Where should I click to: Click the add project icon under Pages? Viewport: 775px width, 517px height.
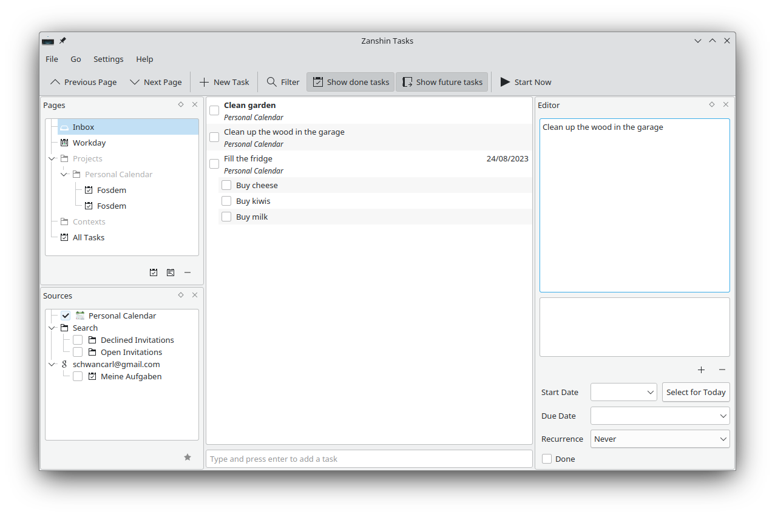point(154,272)
